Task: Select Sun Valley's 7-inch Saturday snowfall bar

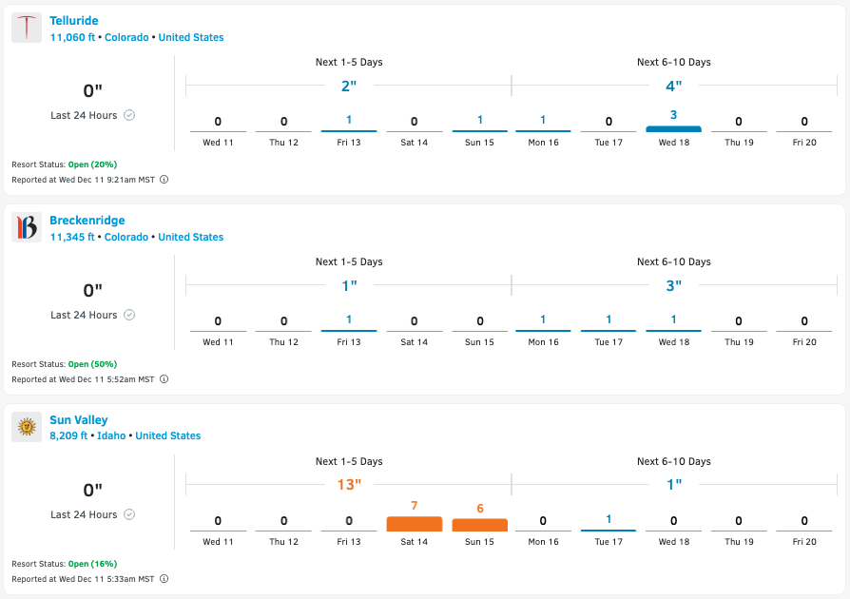Action: coord(413,522)
